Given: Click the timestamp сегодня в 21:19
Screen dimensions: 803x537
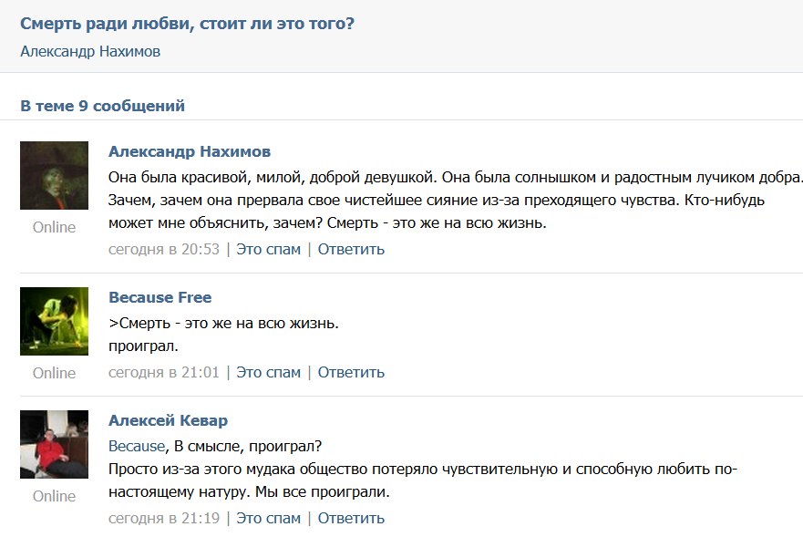Looking at the screenshot, I should tap(164, 518).
